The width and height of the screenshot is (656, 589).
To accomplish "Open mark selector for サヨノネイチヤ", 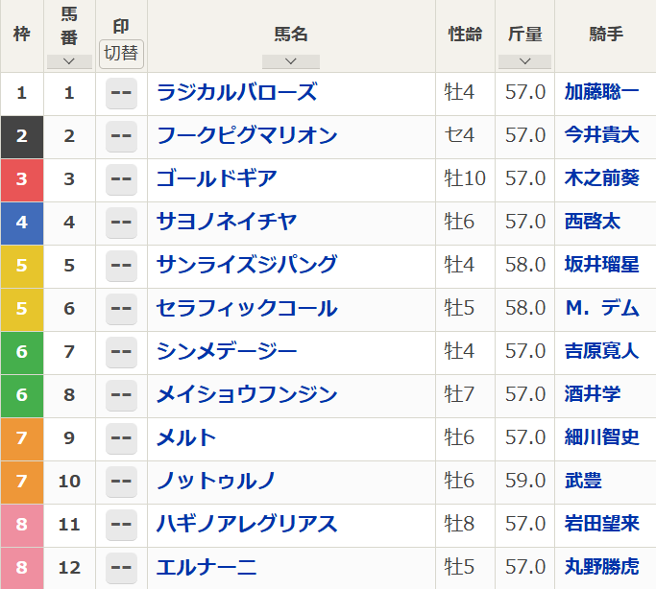I will (x=121, y=223).
